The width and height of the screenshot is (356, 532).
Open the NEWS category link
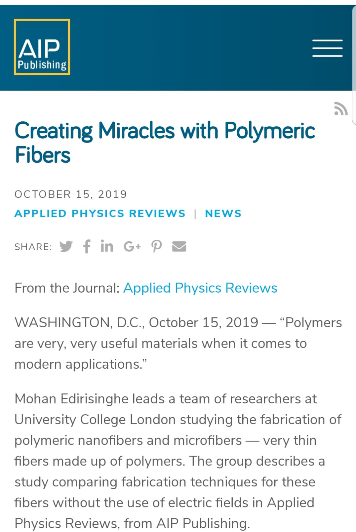(x=223, y=213)
